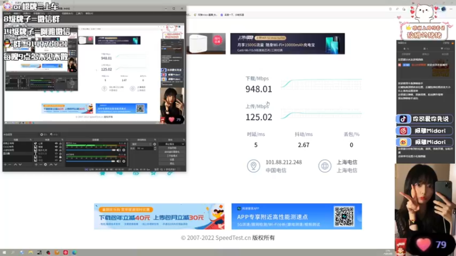Move the selected scene down

click(20, 164)
